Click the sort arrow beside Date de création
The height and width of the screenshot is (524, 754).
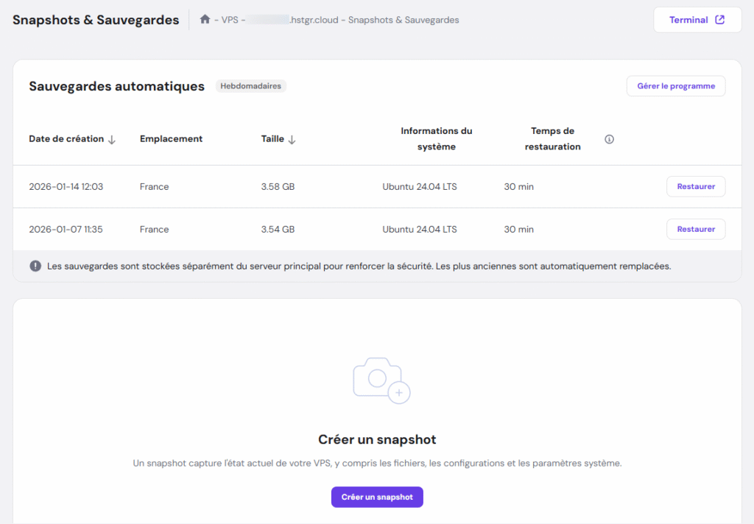pyautogui.click(x=113, y=139)
